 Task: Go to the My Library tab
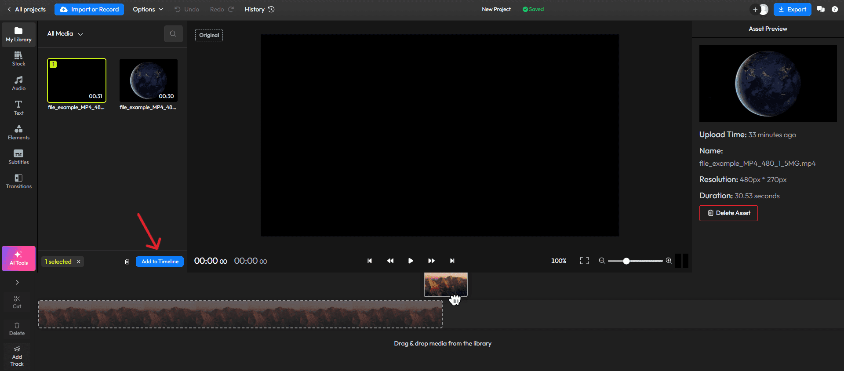18,34
